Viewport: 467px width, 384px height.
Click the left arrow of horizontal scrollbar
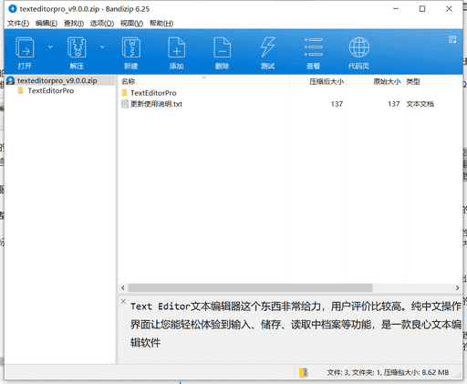point(123,287)
